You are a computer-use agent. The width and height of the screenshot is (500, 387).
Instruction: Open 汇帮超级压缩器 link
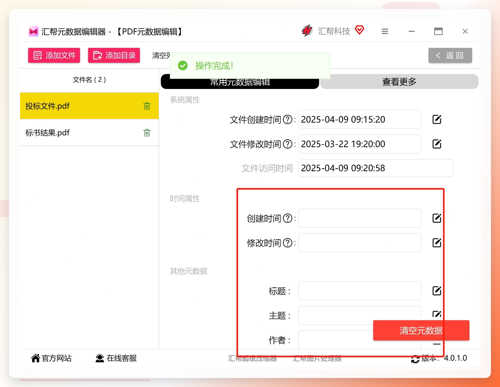click(253, 358)
